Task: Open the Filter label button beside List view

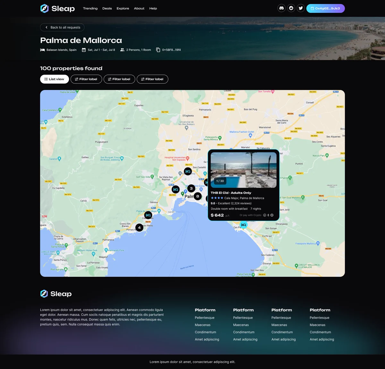Action: pos(86,79)
